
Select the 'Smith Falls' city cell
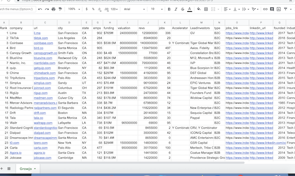[x=69, y=53]
